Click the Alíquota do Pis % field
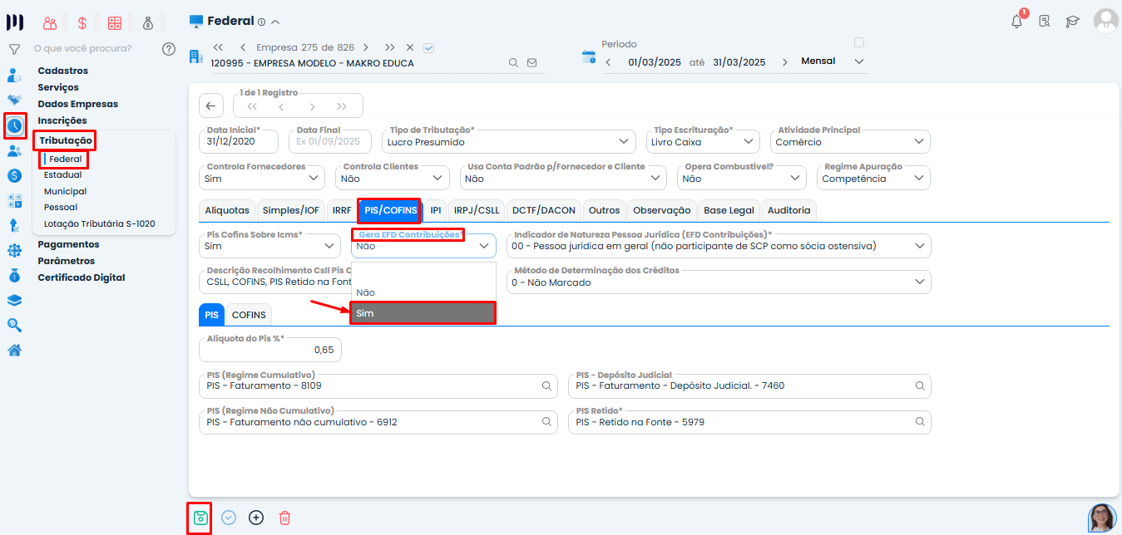Viewport: 1122px width, 535px height. tap(270, 350)
